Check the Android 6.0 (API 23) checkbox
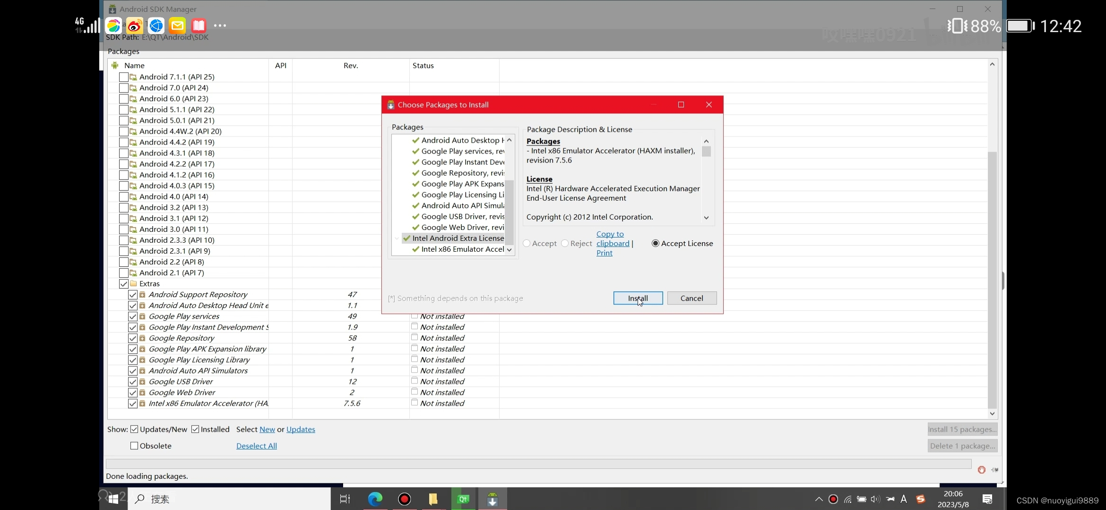 pos(124,99)
